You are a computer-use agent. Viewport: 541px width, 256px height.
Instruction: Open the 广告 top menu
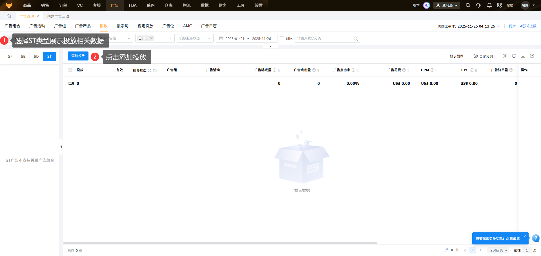[x=115, y=5]
